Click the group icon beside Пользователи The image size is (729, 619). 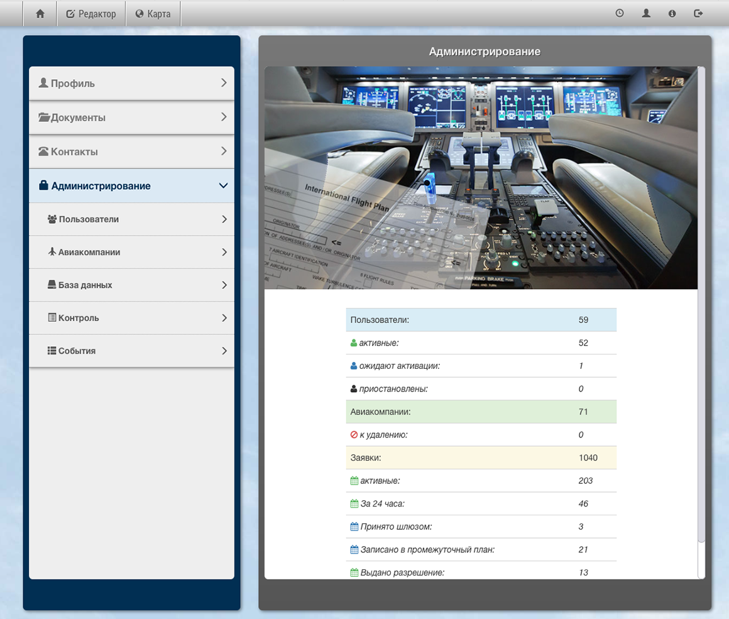pos(52,219)
